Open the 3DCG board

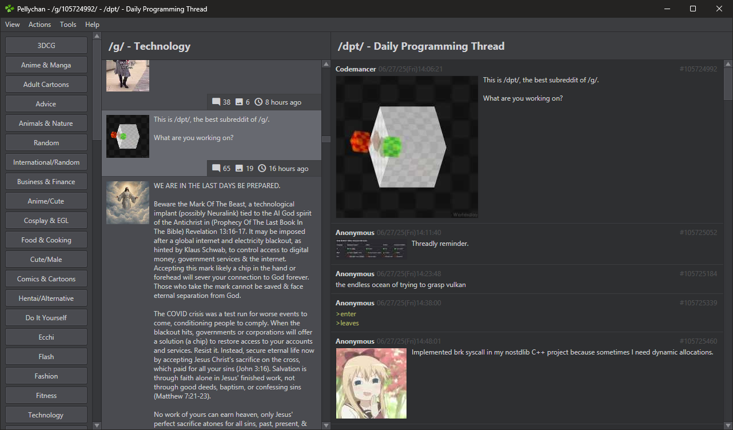pos(46,46)
